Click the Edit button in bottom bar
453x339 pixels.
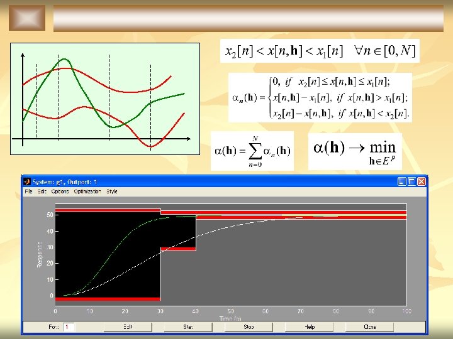[x=128, y=327]
